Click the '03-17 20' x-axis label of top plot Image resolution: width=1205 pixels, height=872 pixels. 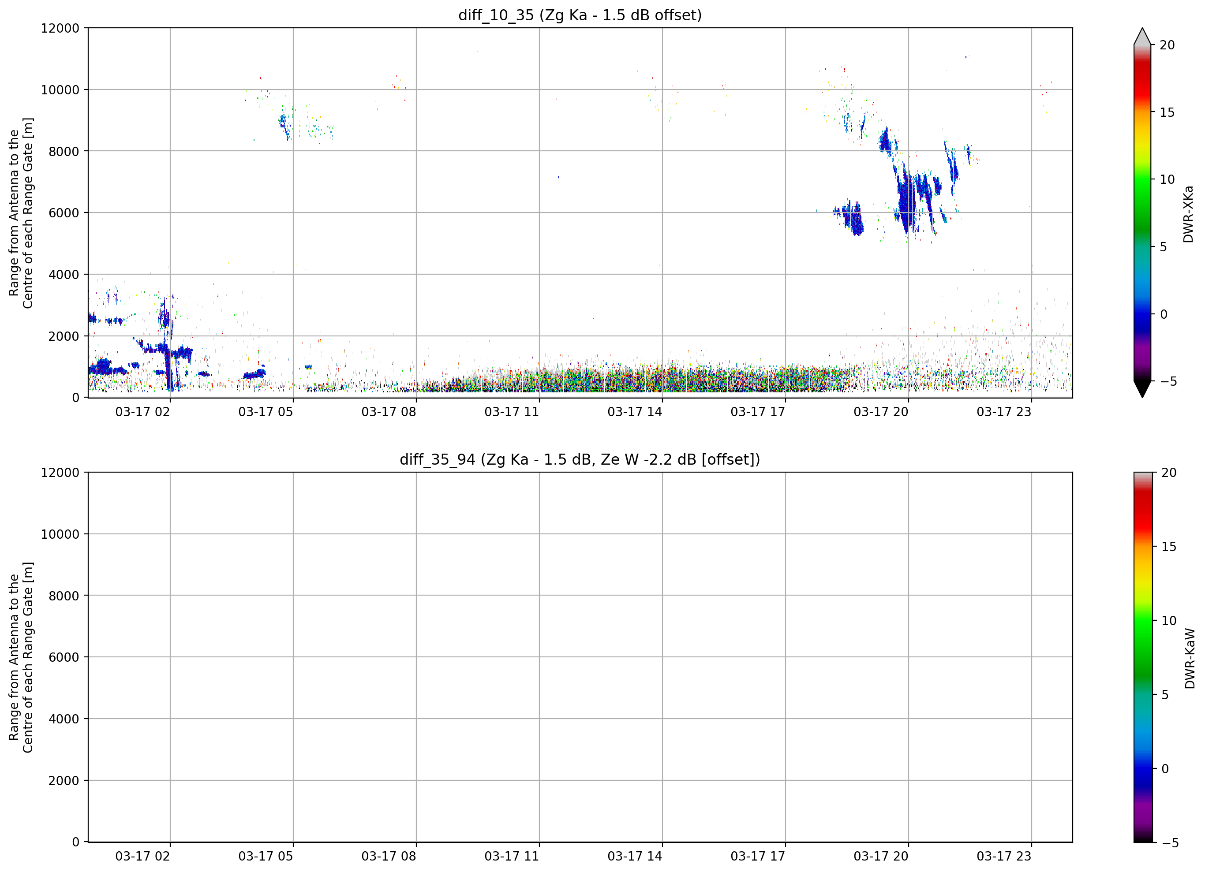[x=881, y=412]
